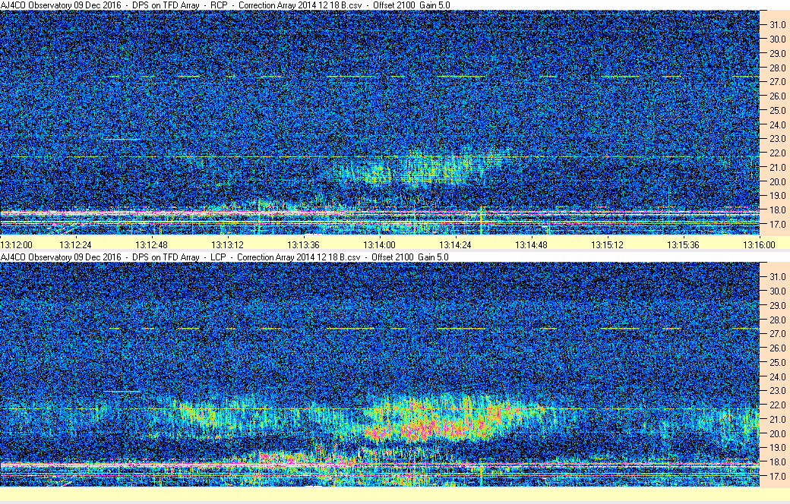Image resolution: width=790 pixels, height=504 pixels.
Task: Click the 21.0 frequency label in LCP panel
Action: click(777, 420)
